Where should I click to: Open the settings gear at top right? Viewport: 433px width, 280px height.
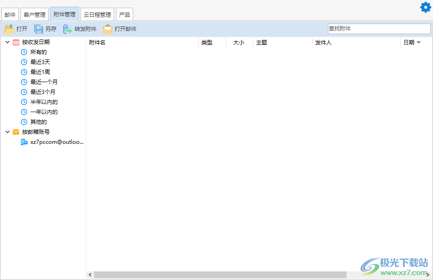click(426, 7)
